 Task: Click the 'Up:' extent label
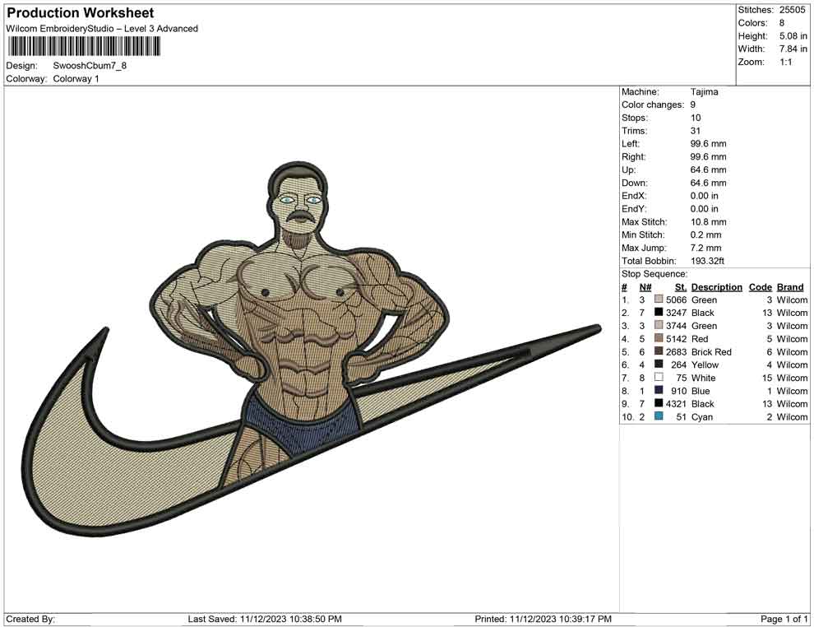(628, 170)
